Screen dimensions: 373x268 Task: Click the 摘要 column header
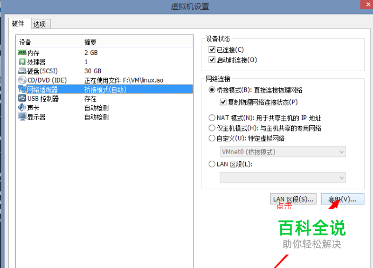(137, 42)
